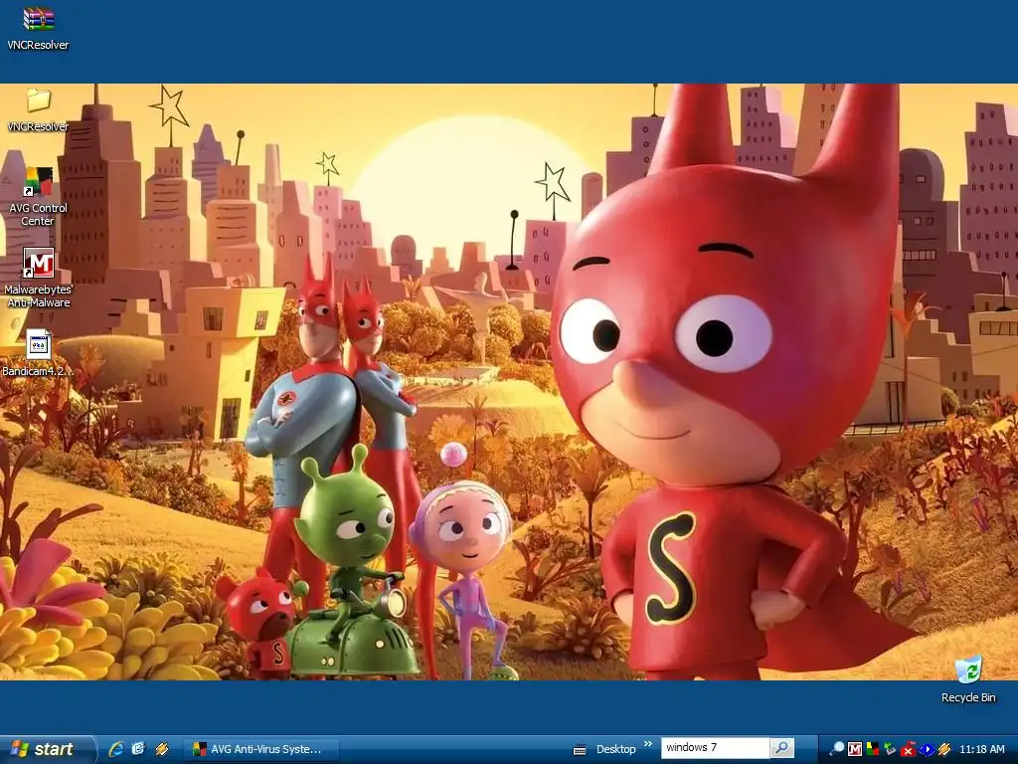The image size is (1018, 764).
Task: Click the clock showing 11:18 AM
Action: point(981,749)
